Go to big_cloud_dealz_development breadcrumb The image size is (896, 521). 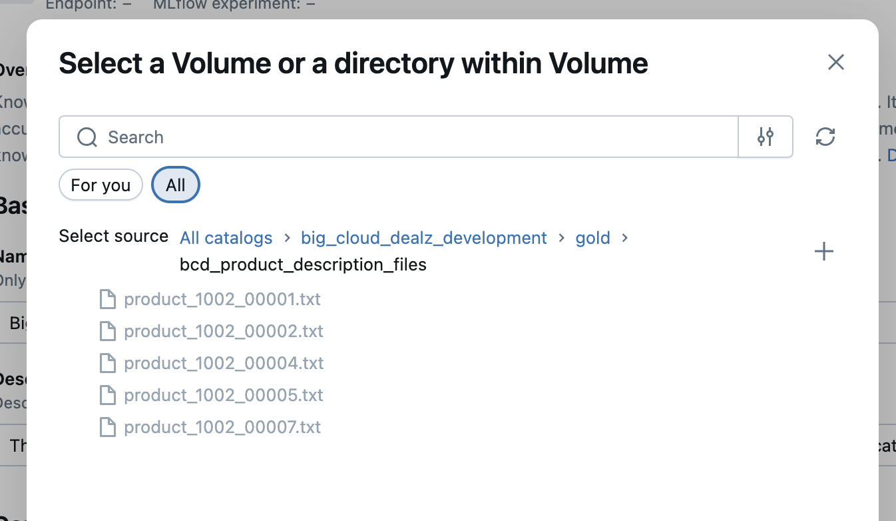[x=424, y=238]
